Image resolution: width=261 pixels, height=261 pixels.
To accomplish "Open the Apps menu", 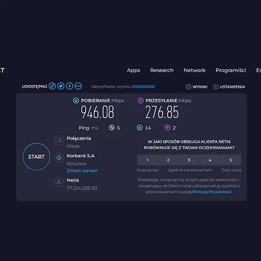I will tap(133, 70).
